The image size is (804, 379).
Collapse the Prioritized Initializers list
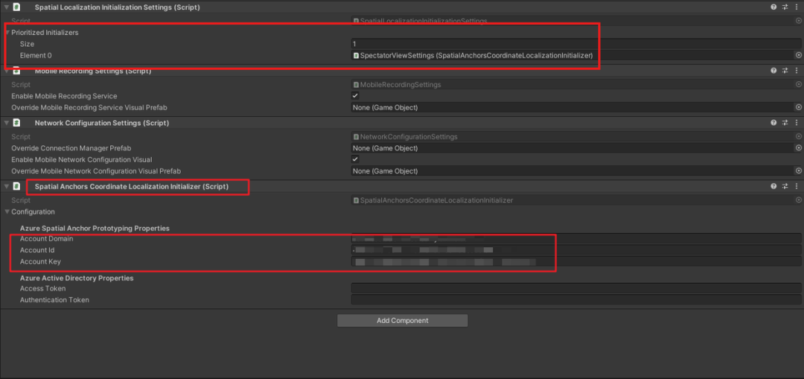click(7, 32)
